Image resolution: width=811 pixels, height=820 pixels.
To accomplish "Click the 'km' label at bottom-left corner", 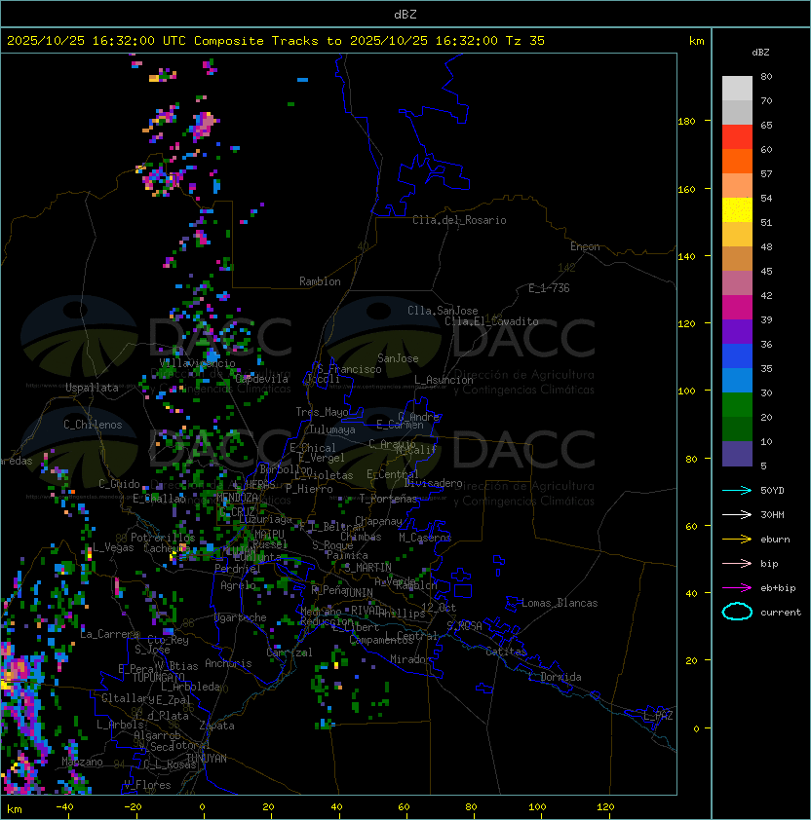I will [x=15, y=809].
